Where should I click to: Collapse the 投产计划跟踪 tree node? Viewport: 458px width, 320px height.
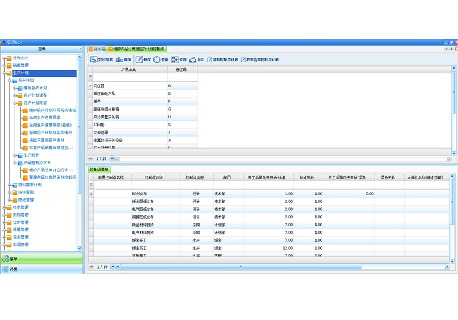tap(15, 103)
